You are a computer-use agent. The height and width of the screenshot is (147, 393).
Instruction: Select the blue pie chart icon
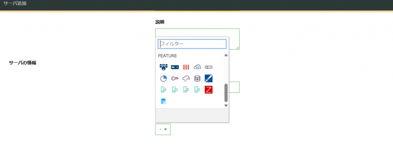tap(163, 79)
